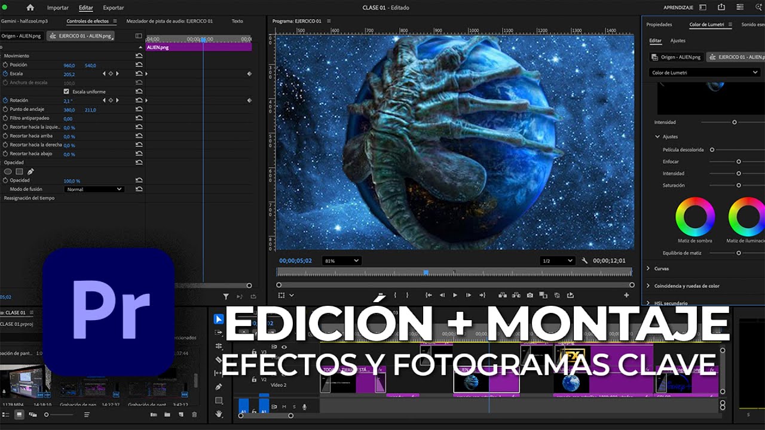The height and width of the screenshot is (430, 765).
Task: Create a rectangle opacity mask
Action: click(19, 171)
